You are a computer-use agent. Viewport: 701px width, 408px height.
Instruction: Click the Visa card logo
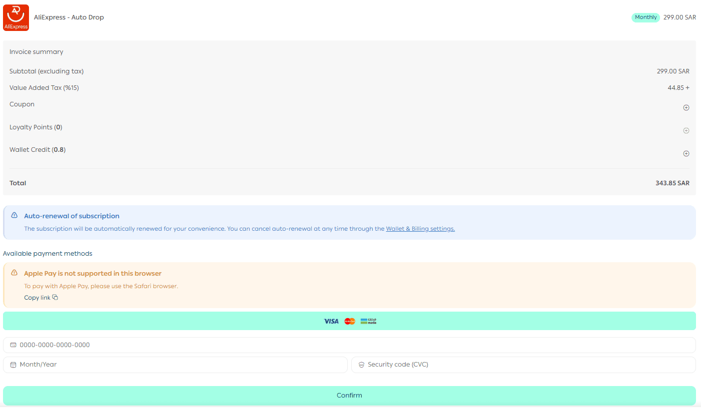(x=331, y=321)
